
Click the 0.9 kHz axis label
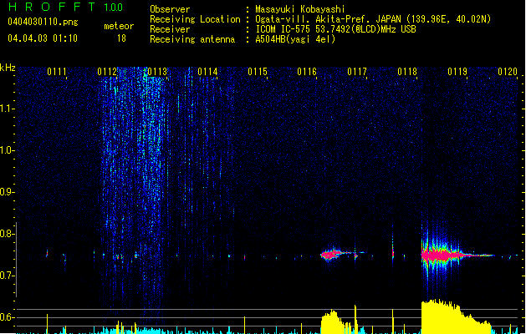pyautogui.click(x=7, y=192)
